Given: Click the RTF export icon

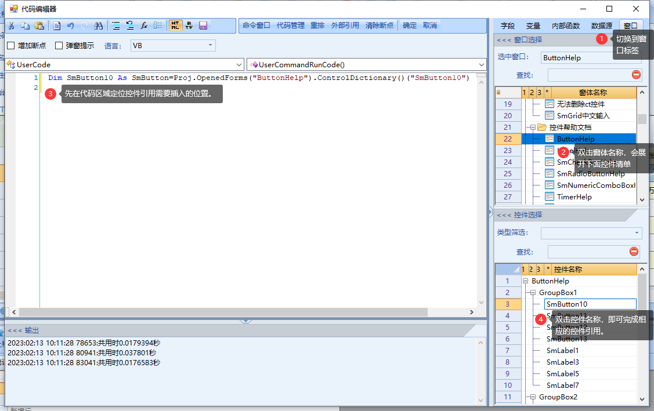Looking at the screenshot, I should (x=189, y=26).
